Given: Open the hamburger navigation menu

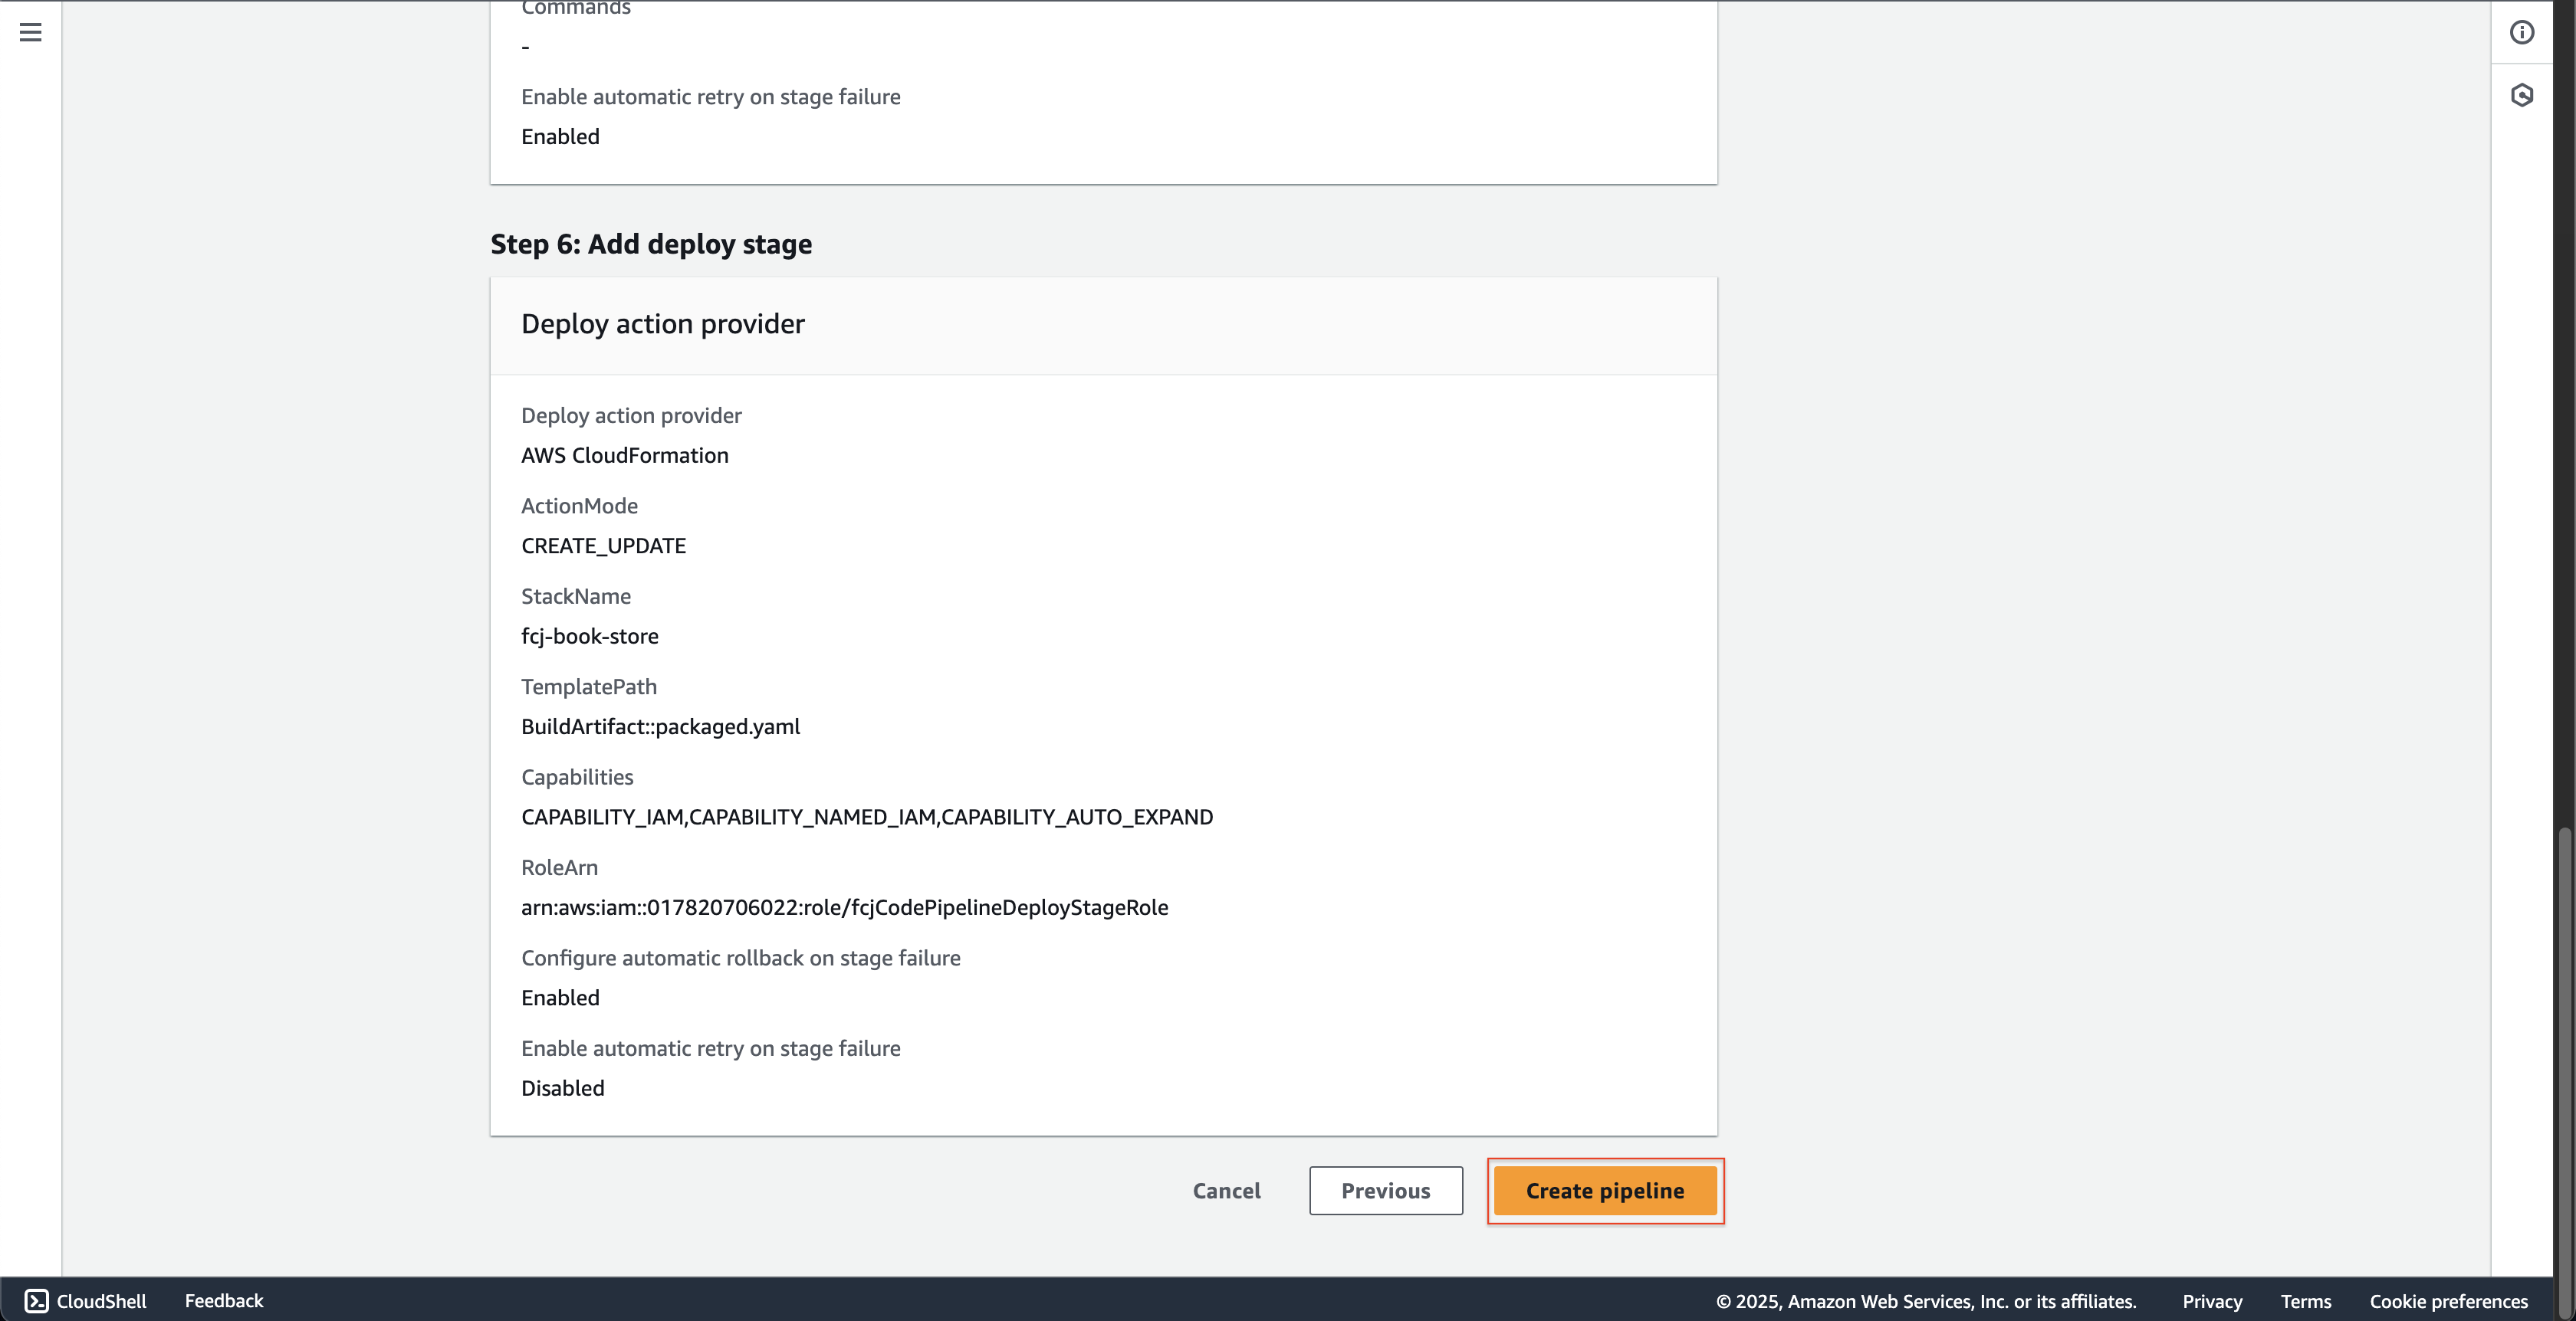Looking at the screenshot, I should (x=31, y=32).
